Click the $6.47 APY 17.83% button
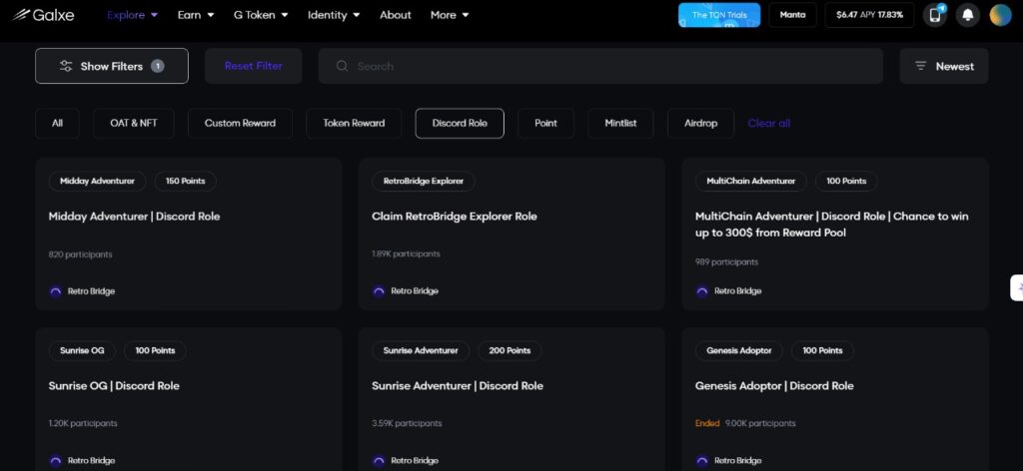Image resolution: width=1023 pixels, height=471 pixels. point(870,15)
